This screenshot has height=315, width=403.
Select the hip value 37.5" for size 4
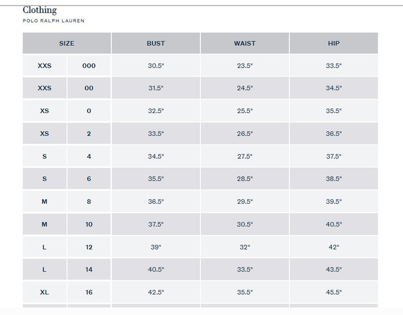(334, 157)
